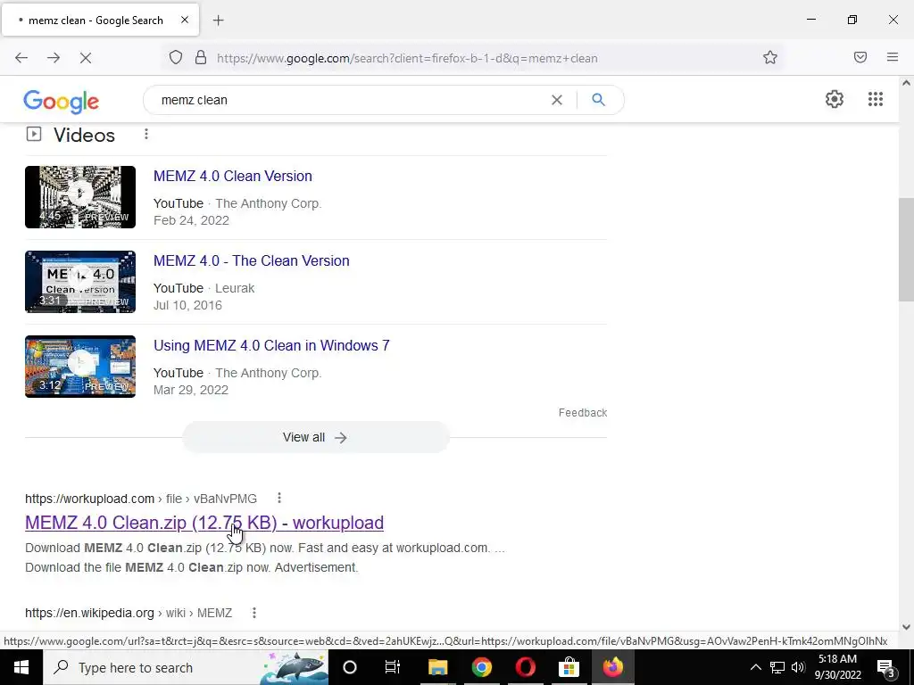Open Google quick settings gear
This screenshot has width=914, height=685.
[835, 99]
